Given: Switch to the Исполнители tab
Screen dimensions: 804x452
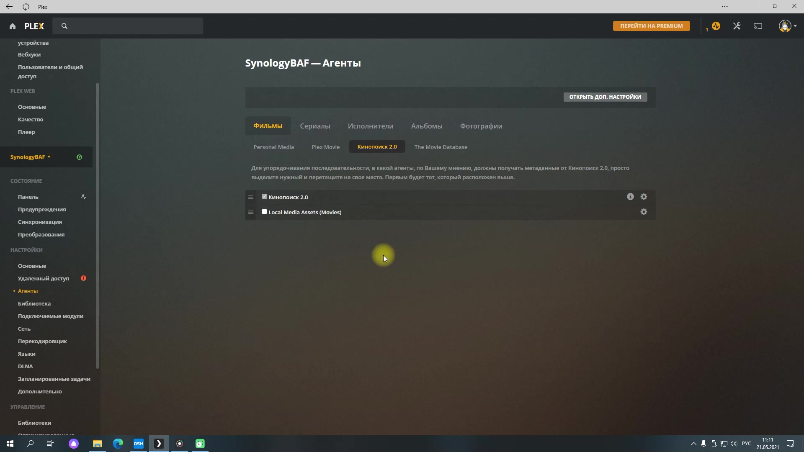Looking at the screenshot, I should (371, 126).
